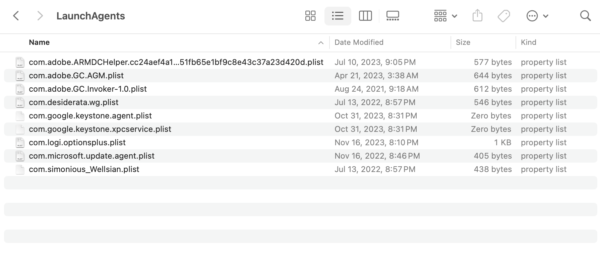The height and width of the screenshot is (253, 600).
Task: Open the more actions ellipsis menu
Action: pos(537,16)
